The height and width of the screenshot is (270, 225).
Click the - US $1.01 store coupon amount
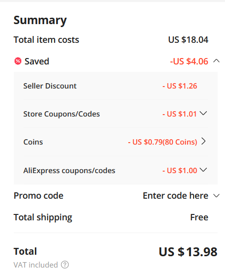[180, 114]
